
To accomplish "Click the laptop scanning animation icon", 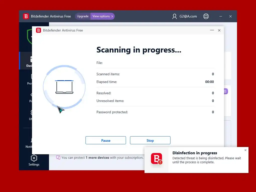I will tap(64, 87).
